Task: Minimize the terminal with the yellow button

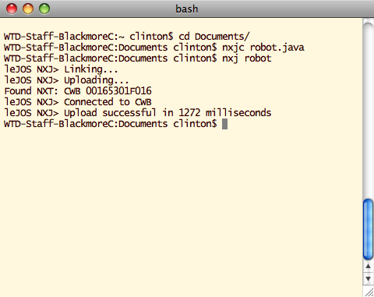Action: (x=28, y=9)
